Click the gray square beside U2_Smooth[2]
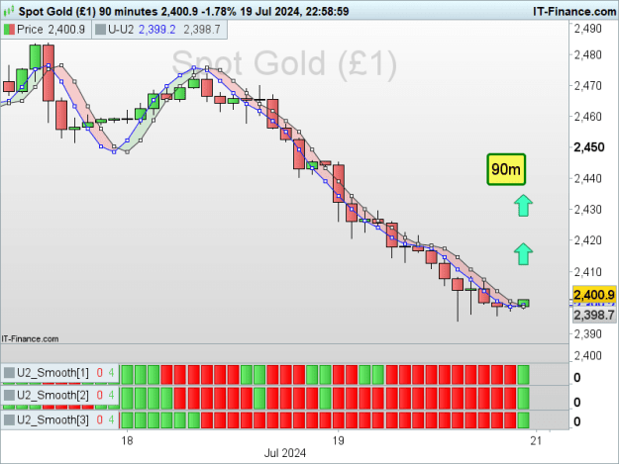Image resolution: width=619 pixels, height=464 pixels. coord(9,395)
